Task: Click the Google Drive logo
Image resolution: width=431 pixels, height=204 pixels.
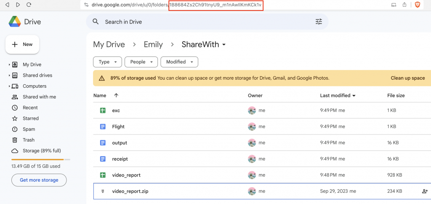Action: [x=16, y=21]
